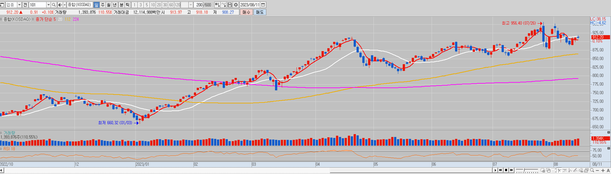Image resolution: width=611 pixels, height=174 pixels.
Task: Click the bottom-right magnifier zoom icon
Action: pos(592,170)
